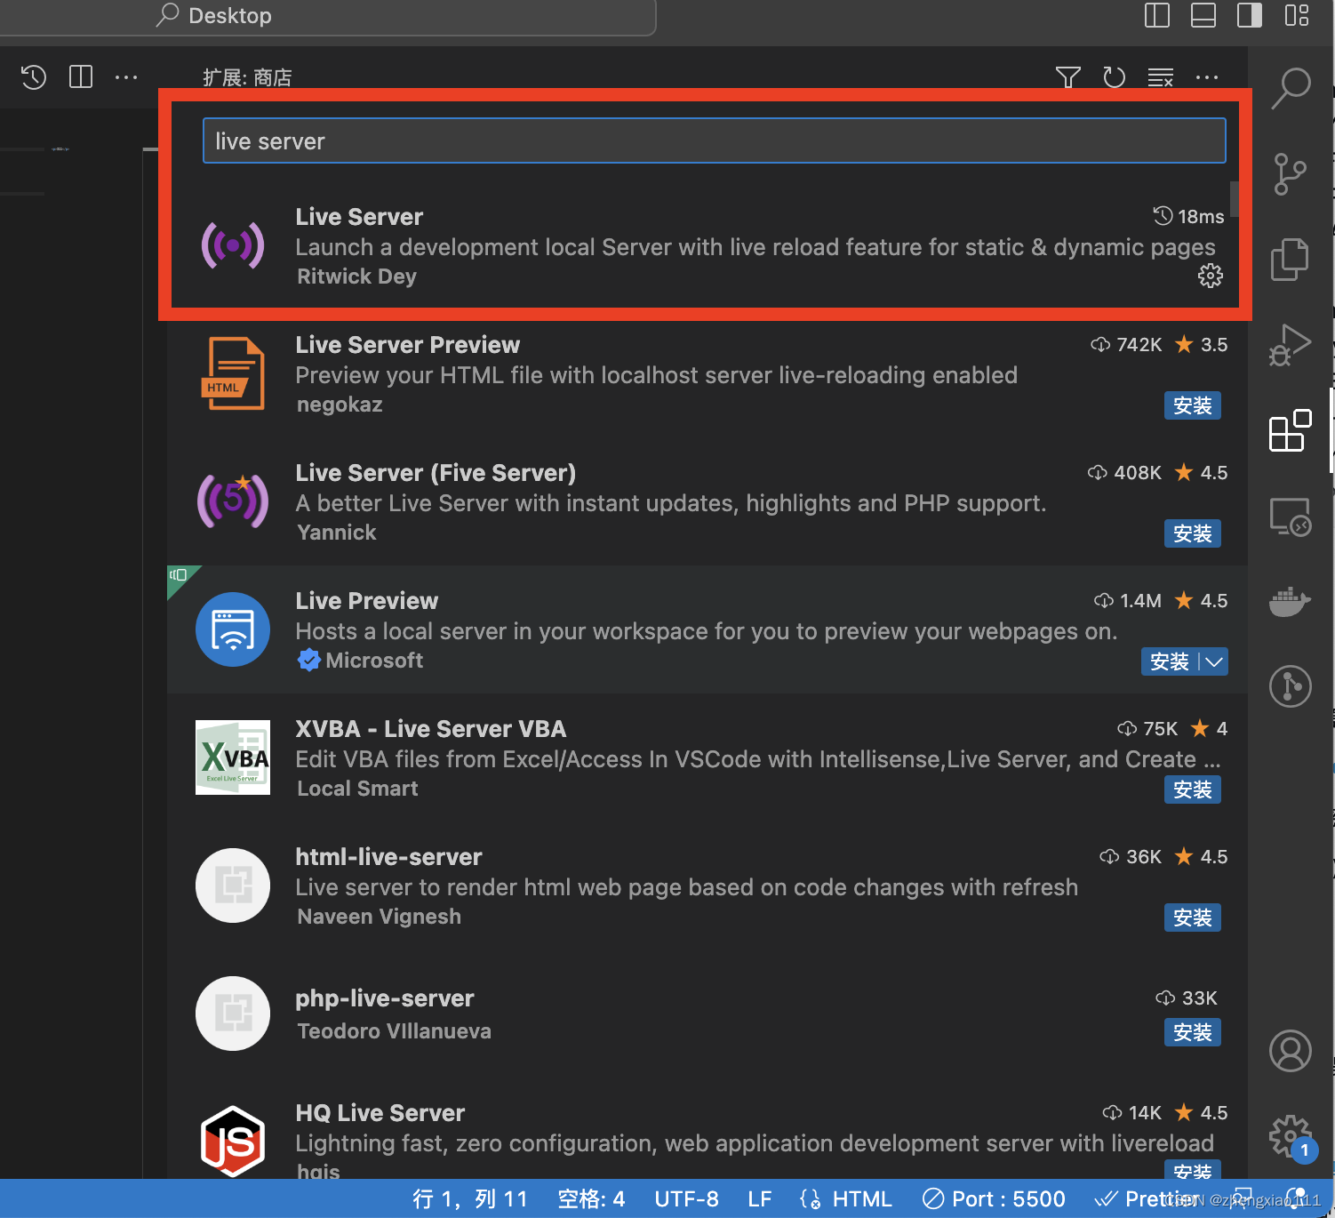The width and height of the screenshot is (1335, 1218).
Task: Open the Live Server extension title
Action: [359, 217]
